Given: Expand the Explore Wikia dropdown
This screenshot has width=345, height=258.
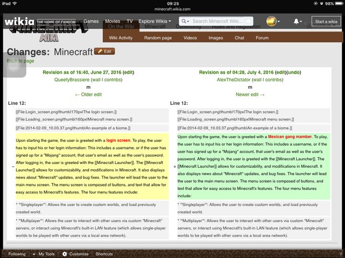Looking at the screenshot, I should 155,21.
